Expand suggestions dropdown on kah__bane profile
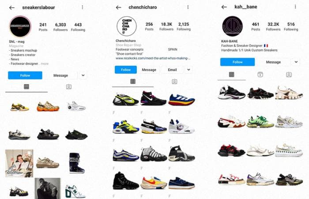Viewport: 309px width, 199px height. (x=296, y=62)
